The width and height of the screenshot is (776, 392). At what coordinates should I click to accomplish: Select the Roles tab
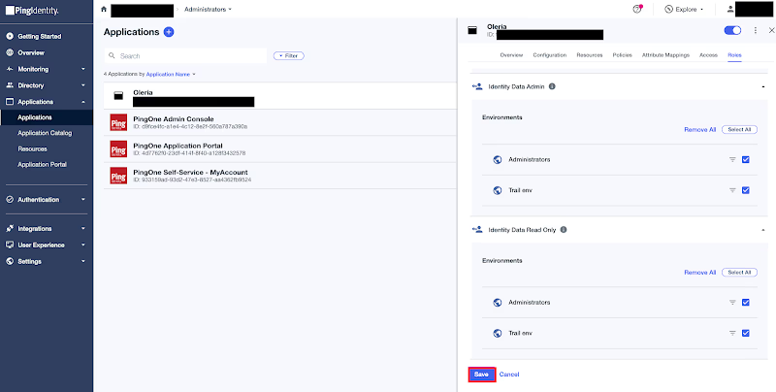point(734,55)
